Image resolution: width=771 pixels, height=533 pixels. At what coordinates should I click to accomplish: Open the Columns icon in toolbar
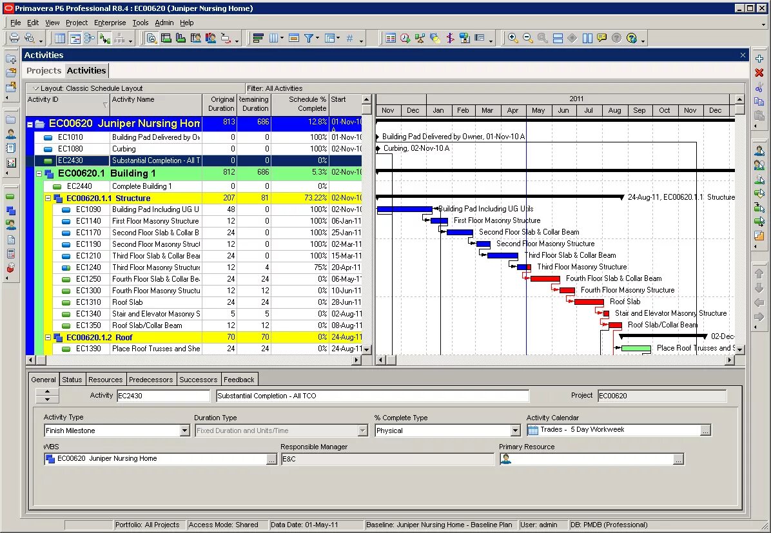[273, 38]
